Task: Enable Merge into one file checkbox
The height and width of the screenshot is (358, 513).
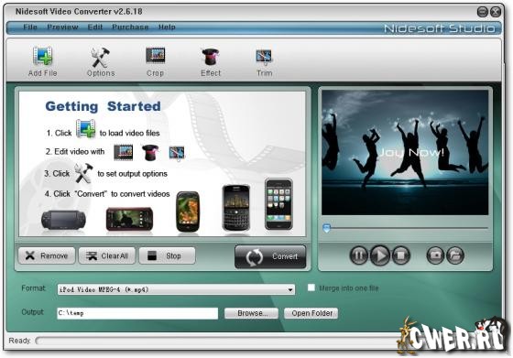Action: pyautogui.click(x=311, y=287)
